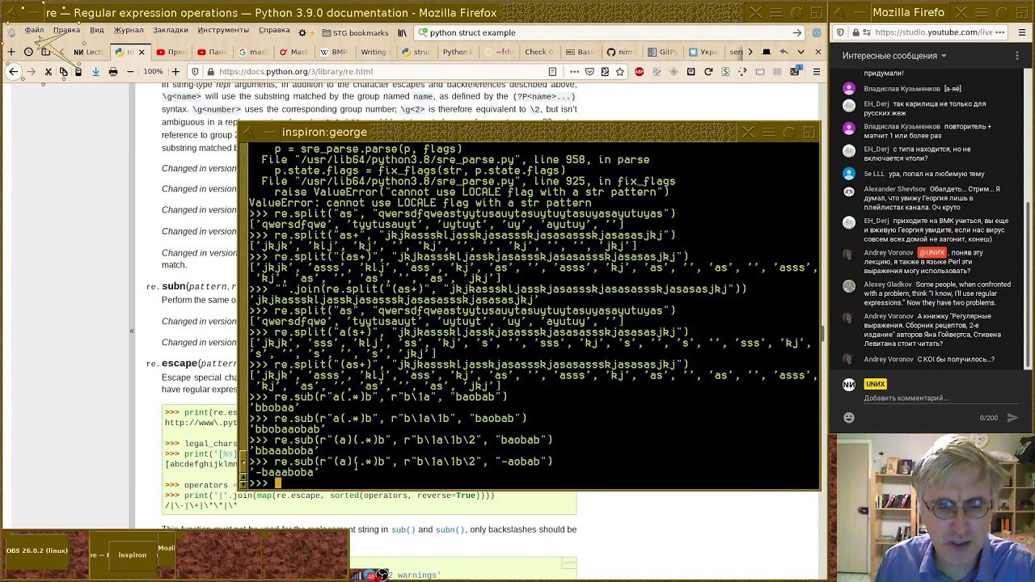Switch to the 'Lect' tab
Screen dimensions: 1035x582
click(x=88, y=52)
